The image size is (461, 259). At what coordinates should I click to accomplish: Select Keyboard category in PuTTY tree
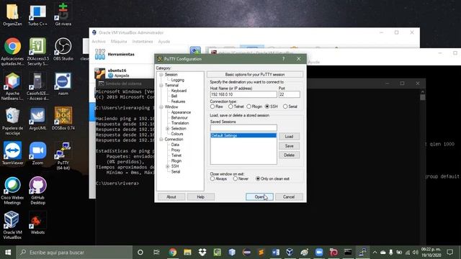click(x=179, y=91)
